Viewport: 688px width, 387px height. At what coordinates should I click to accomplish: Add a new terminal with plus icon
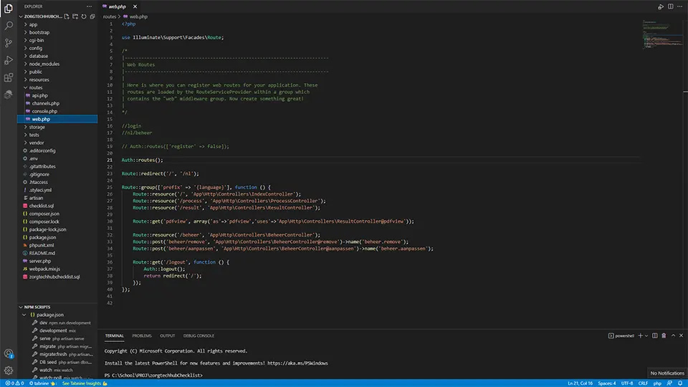pos(640,335)
